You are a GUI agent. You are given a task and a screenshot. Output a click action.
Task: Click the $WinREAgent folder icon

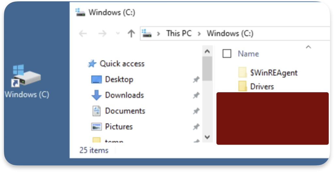point(242,72)
